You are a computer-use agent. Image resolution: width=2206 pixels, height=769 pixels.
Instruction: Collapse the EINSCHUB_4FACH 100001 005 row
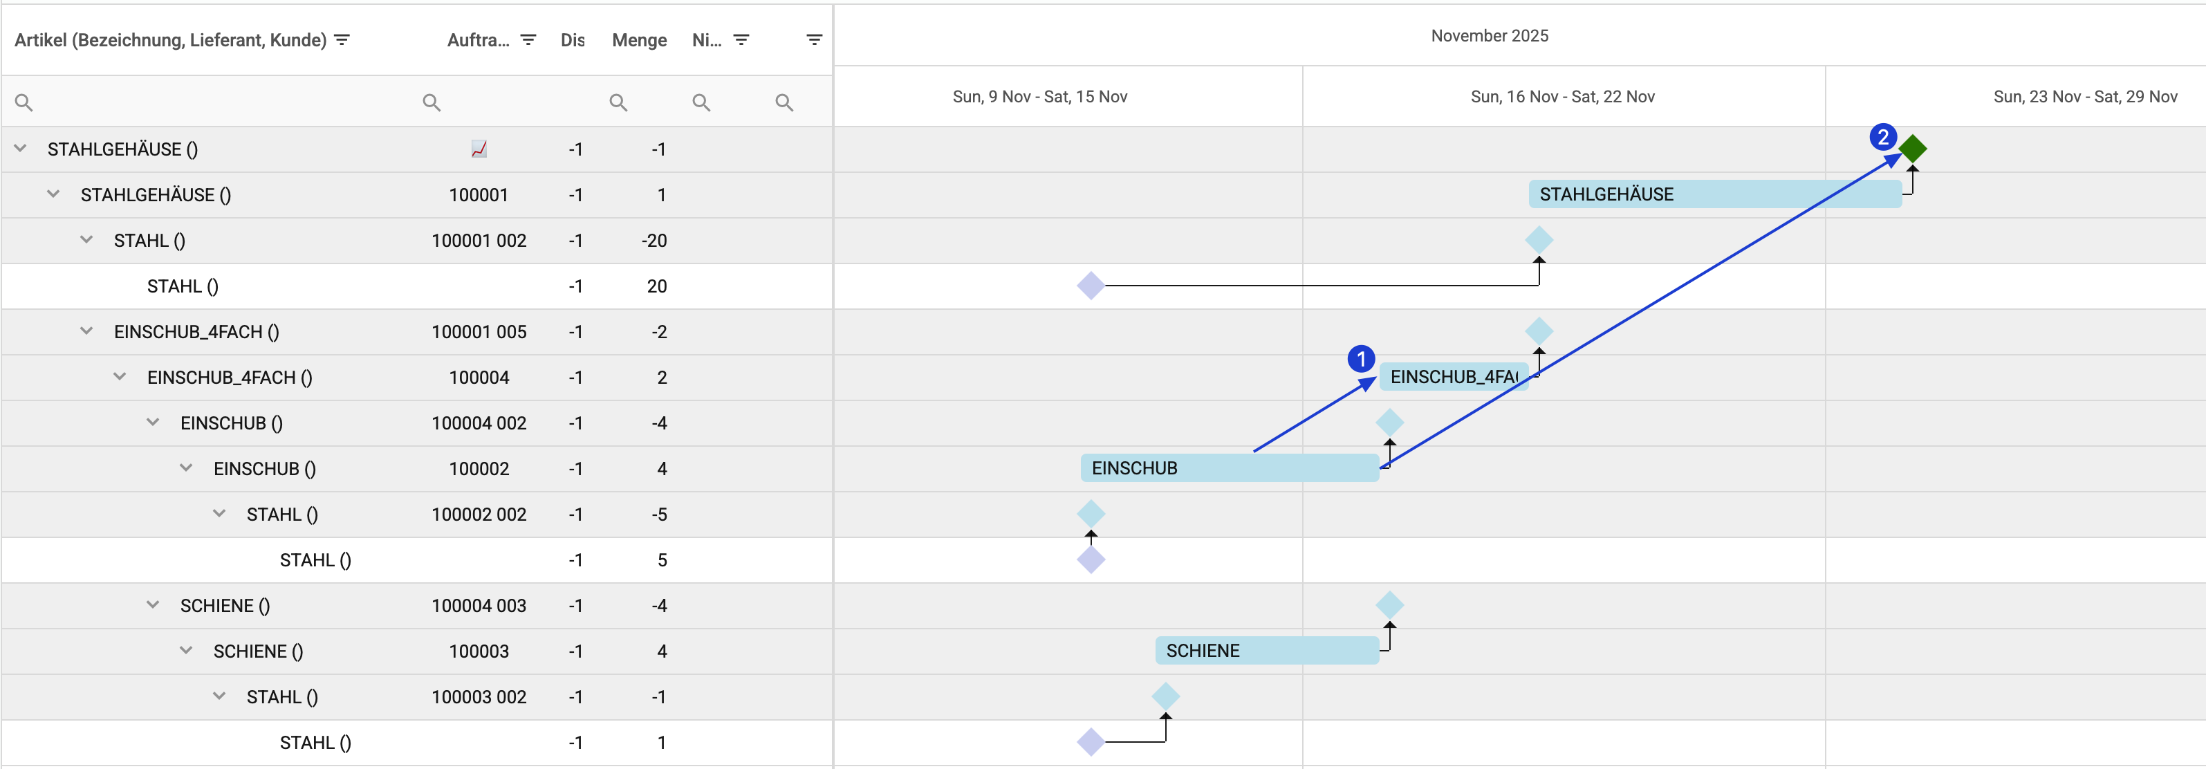86,331
